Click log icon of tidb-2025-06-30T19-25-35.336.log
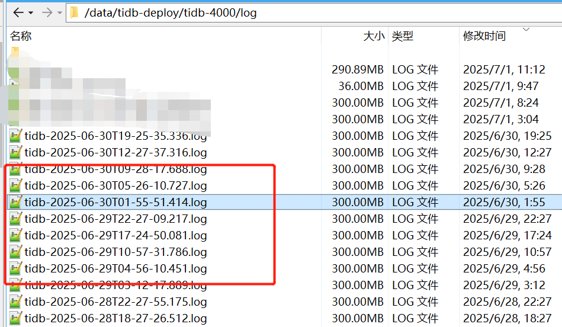This screenshot has height=327, width=562. click(x=15, y=136)
